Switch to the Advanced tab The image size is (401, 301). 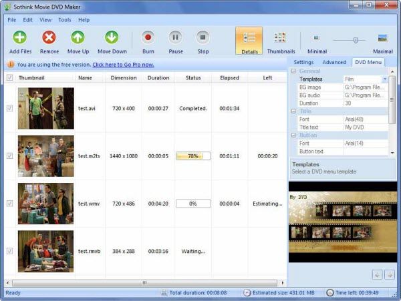(x=334, y=62)
